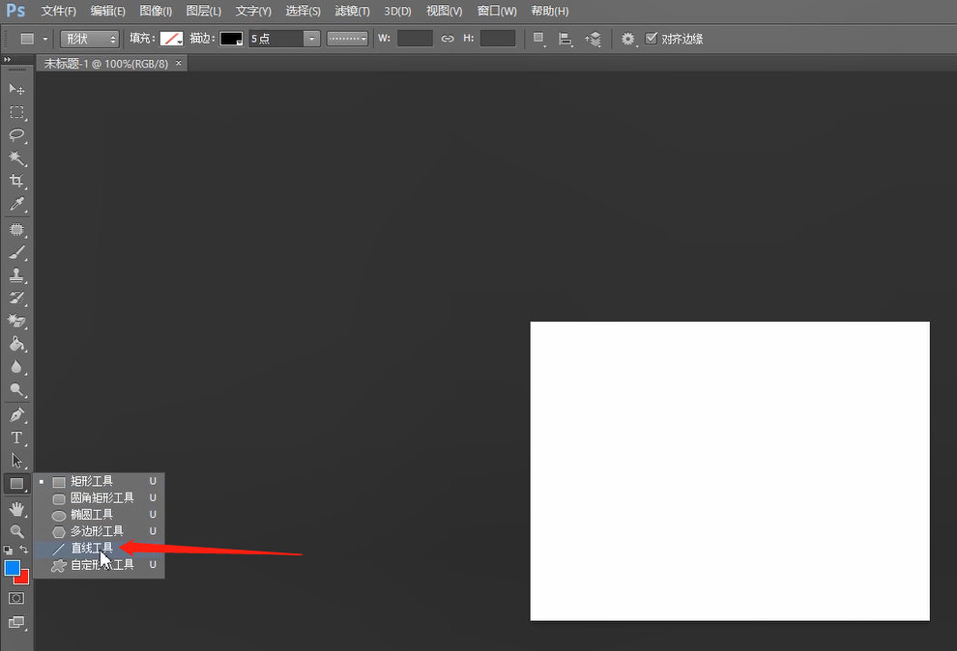Select the Magic Wand tool
This screenshot has height=651, width=957.
[x=17, y=158]
